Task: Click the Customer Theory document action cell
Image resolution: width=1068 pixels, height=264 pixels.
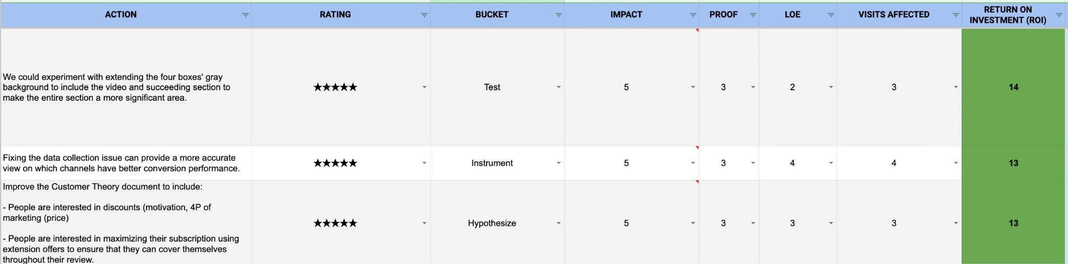Action: [x=121, y=223]
